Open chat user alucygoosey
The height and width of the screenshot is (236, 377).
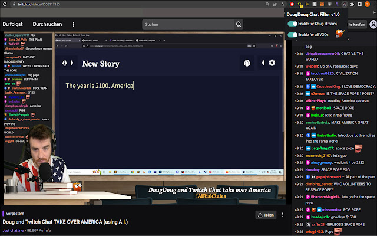tap(322, 163)
